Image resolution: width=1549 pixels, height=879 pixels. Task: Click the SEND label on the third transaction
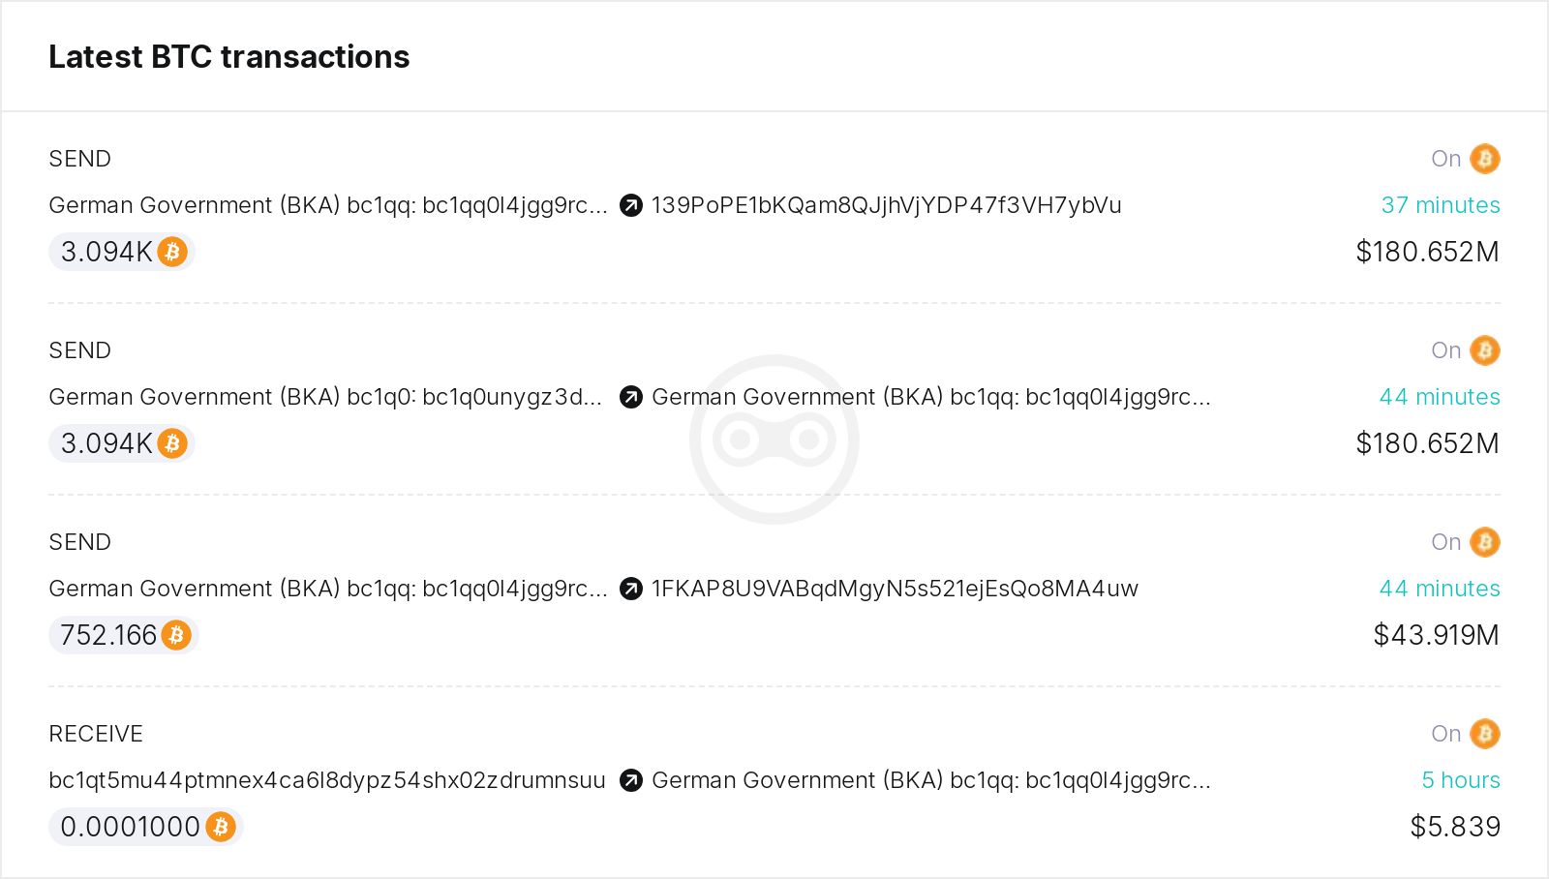[79, 542]
